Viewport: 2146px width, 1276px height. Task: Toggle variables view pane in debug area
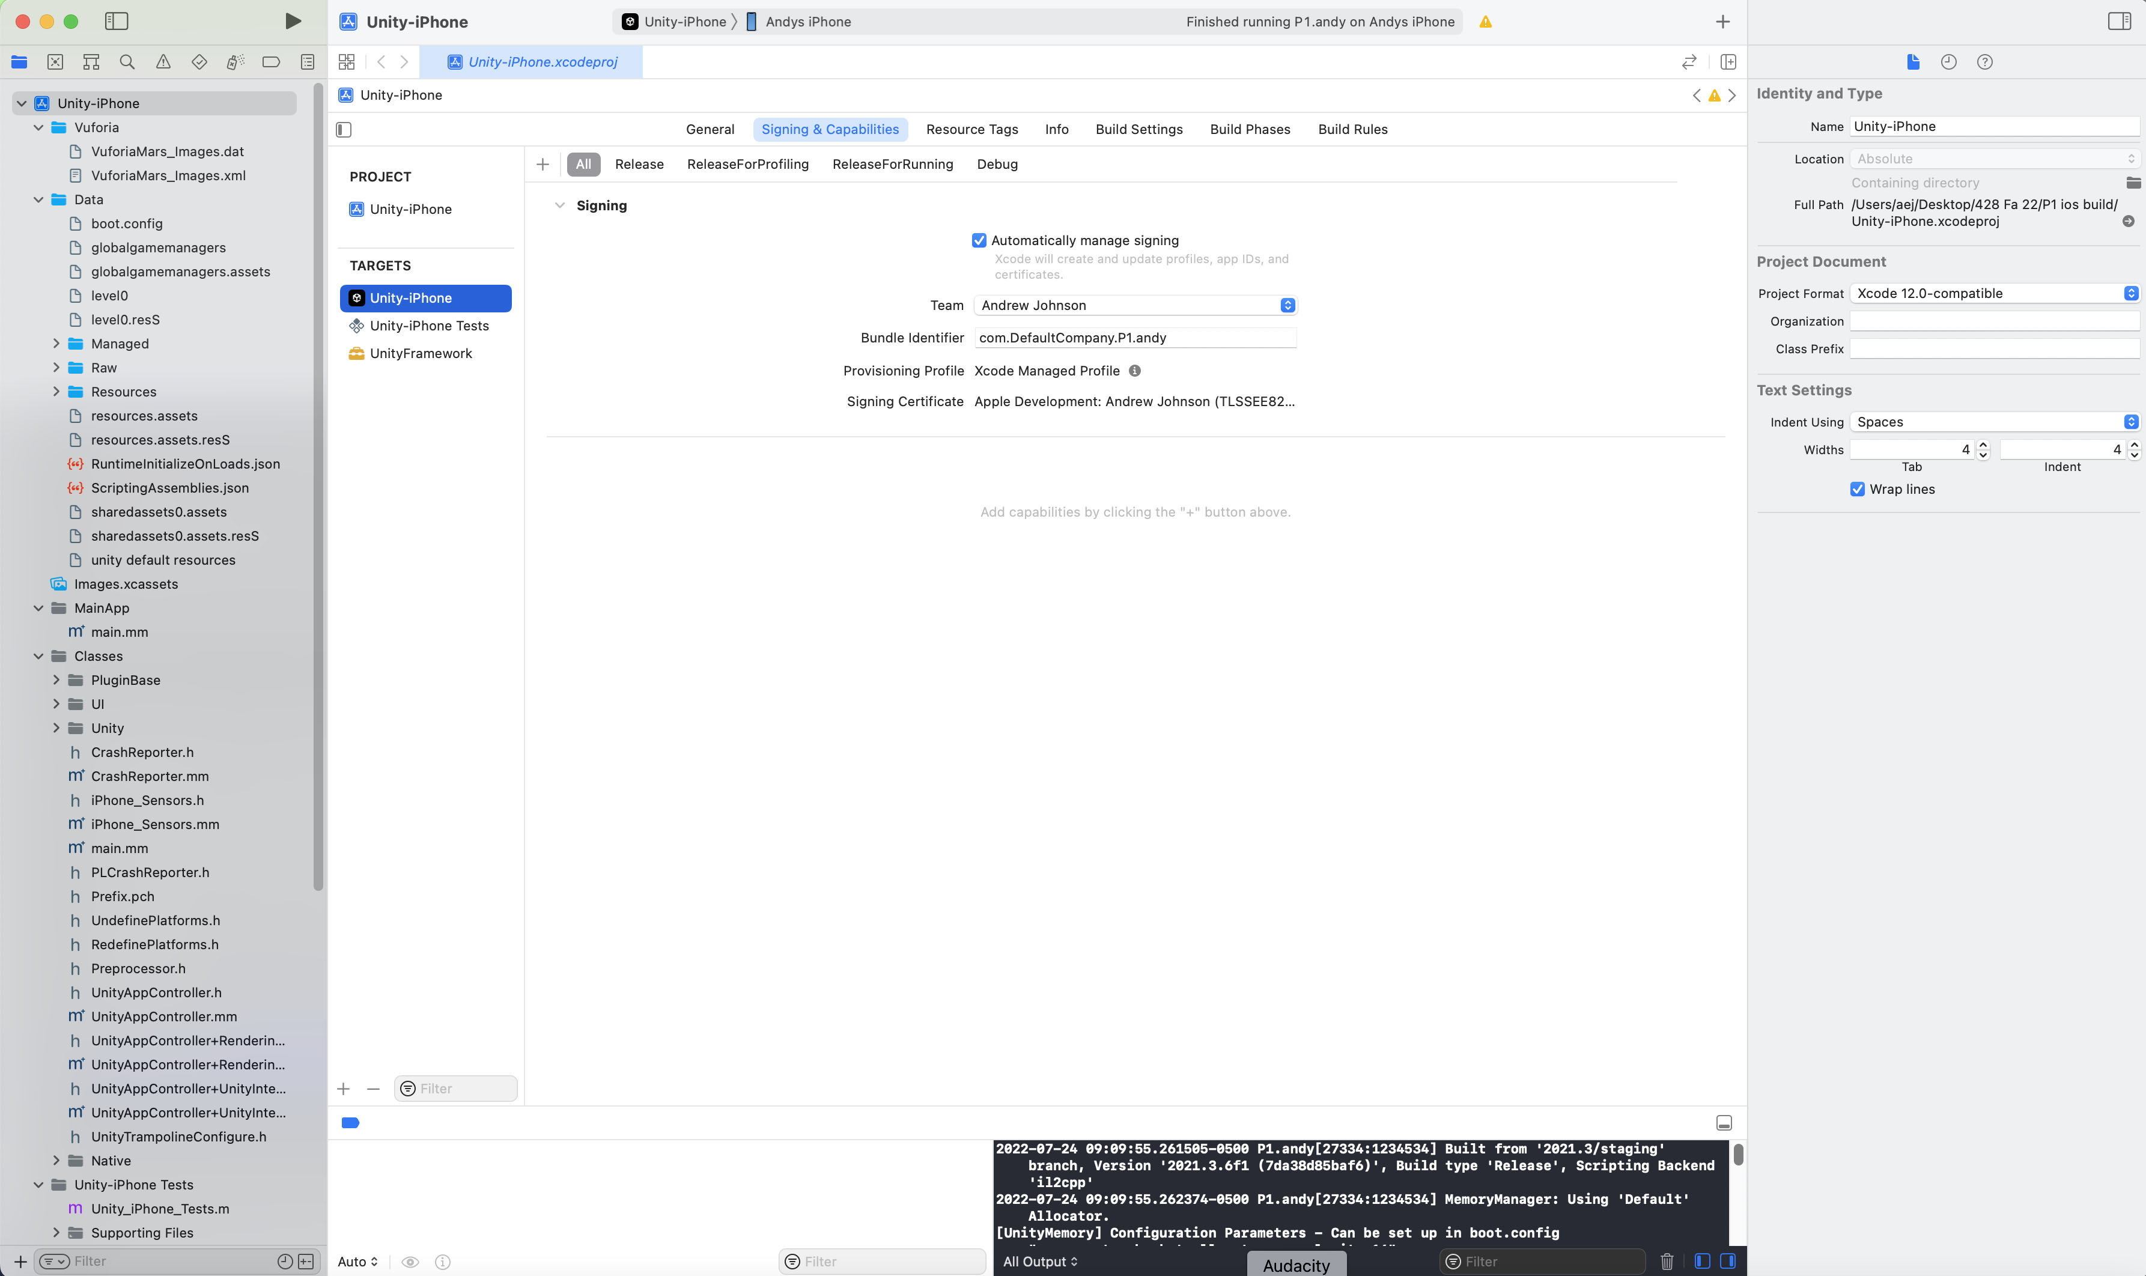(x=1703, y=1262)
